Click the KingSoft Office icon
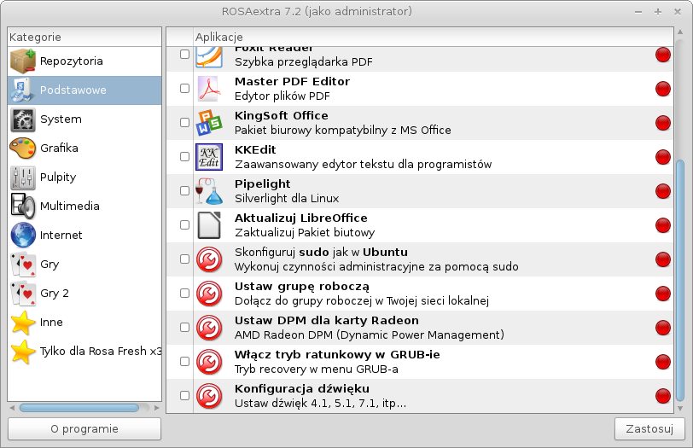This screenshot has width=693, height=448. click(x=209, y=123)
